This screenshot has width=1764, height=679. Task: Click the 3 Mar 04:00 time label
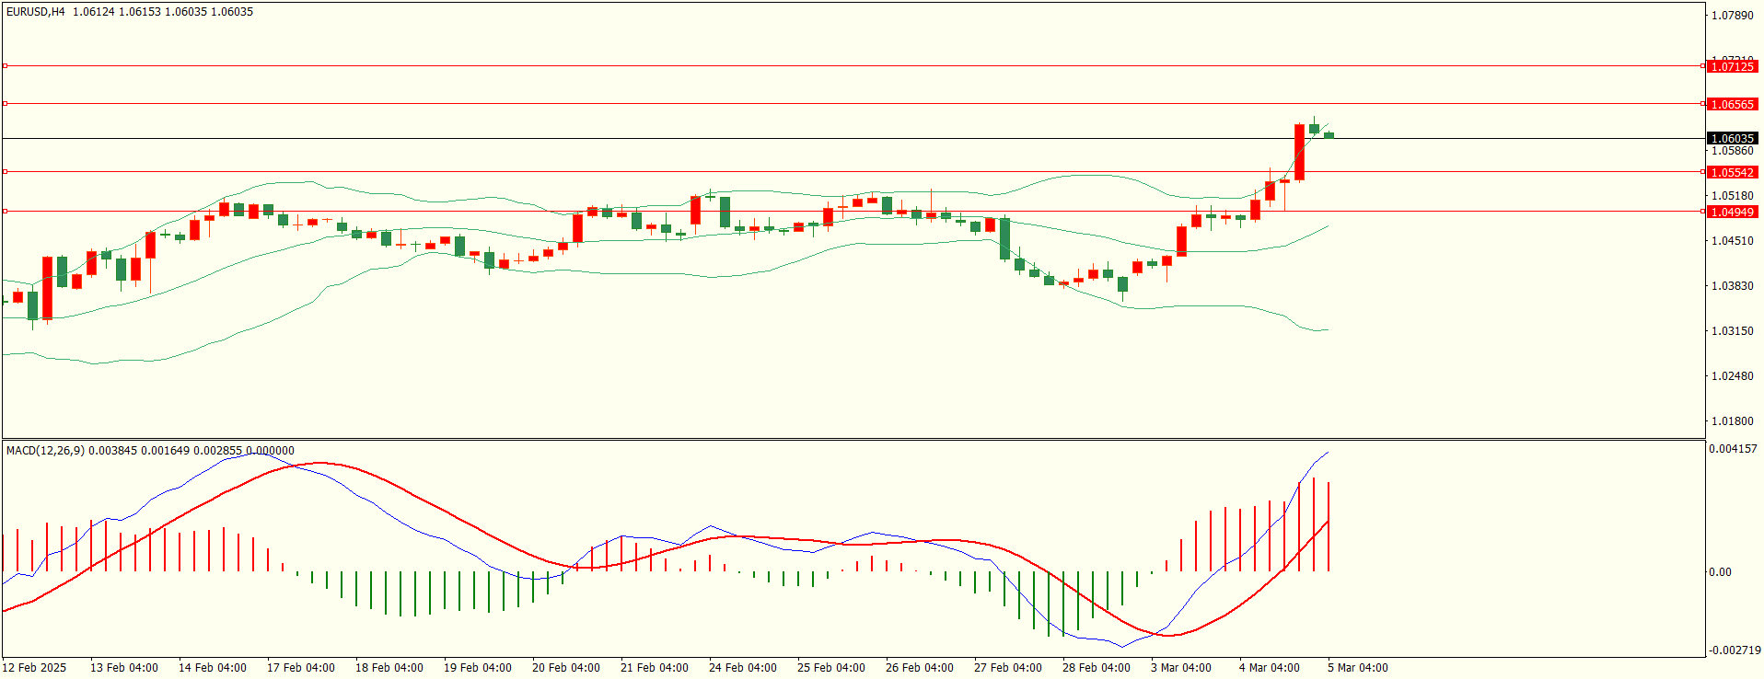point(1181,668)
